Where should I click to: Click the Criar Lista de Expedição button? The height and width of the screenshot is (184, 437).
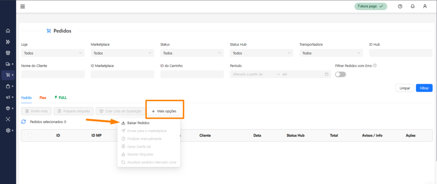121,111
